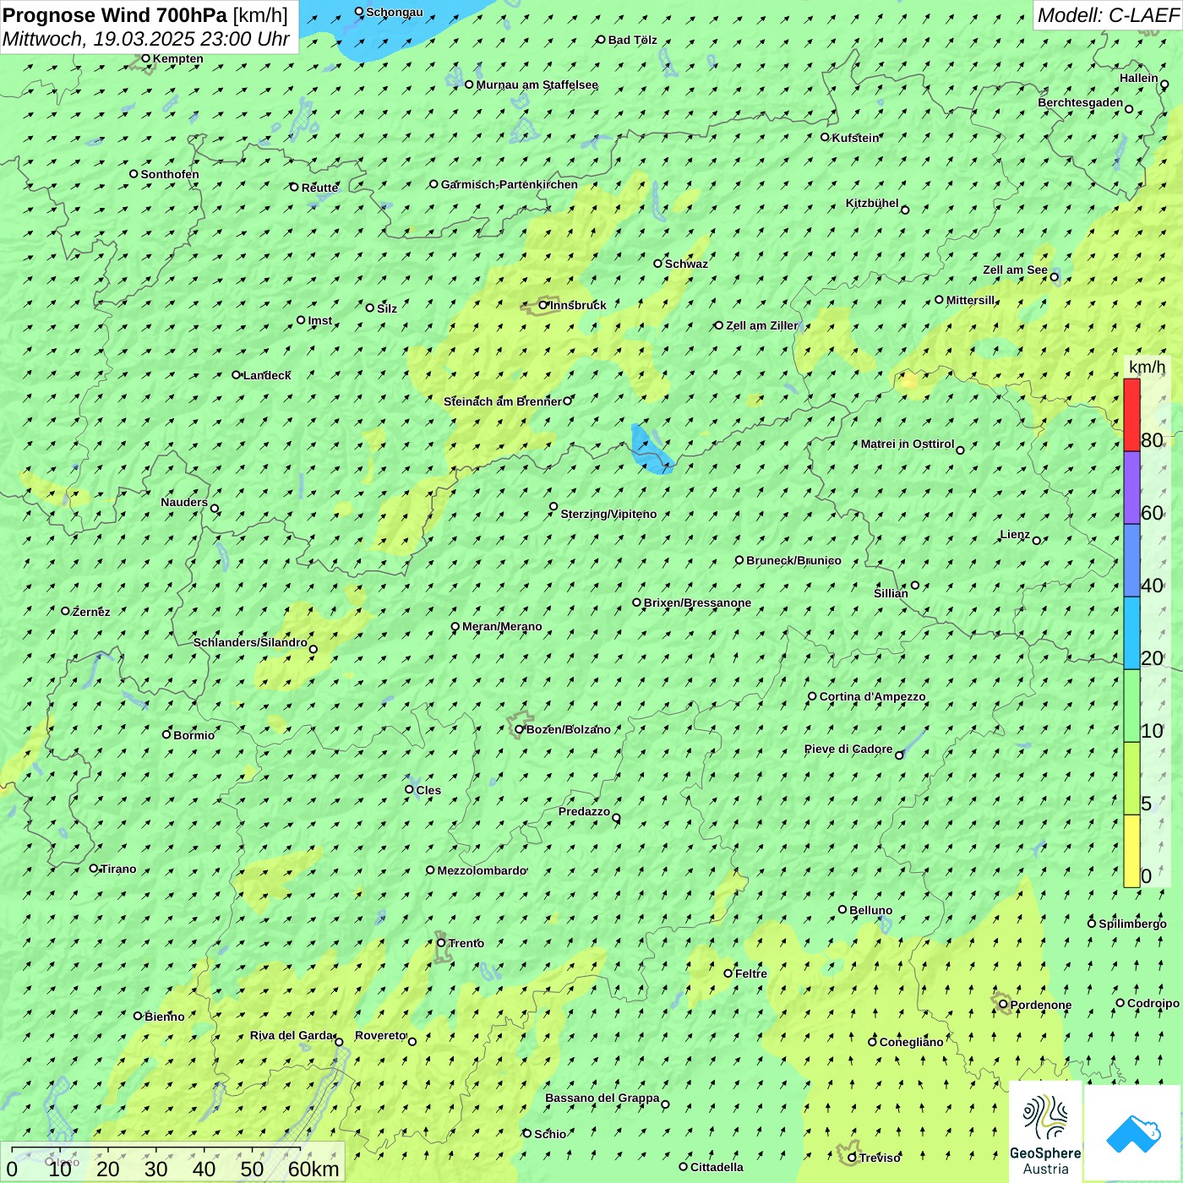This screenshot has height=1183, width=1183.
Task: Click the Kufstein city marker
Action: pyautogui.click(x=826, y=137)
